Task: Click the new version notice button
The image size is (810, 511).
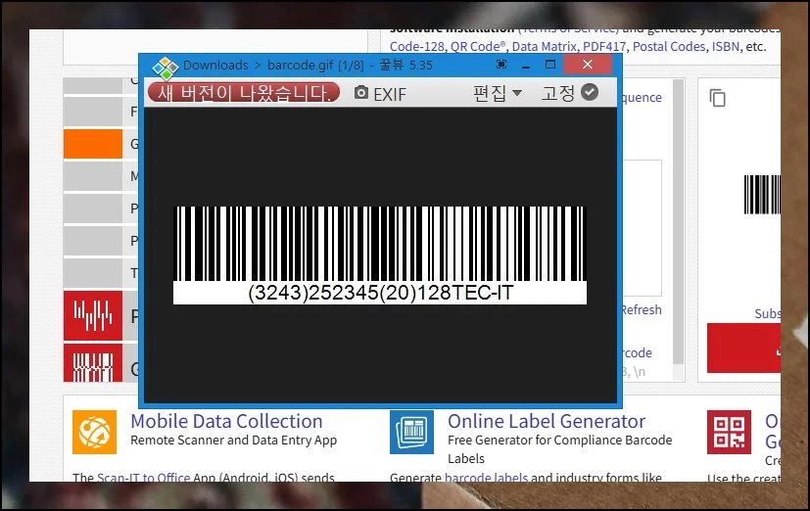Action: (244, 93)
